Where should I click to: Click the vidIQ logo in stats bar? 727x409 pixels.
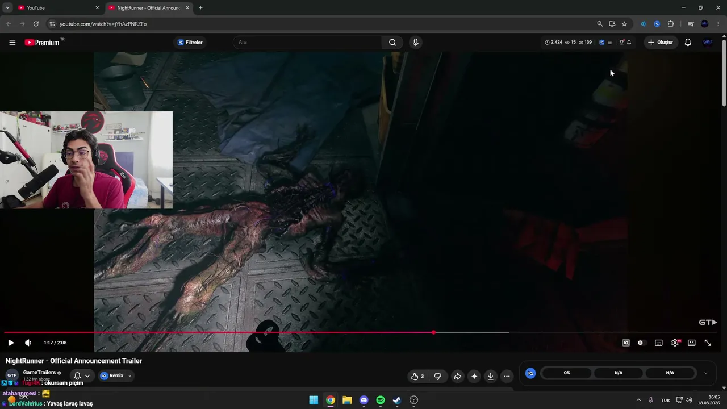click(601, 42)
